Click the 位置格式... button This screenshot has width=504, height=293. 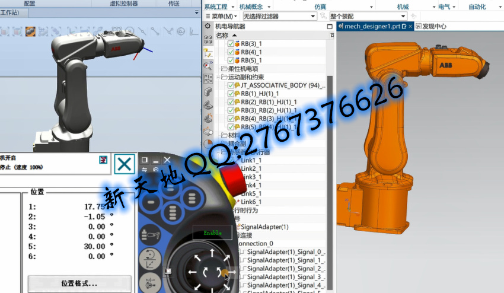tap(71, 283)
